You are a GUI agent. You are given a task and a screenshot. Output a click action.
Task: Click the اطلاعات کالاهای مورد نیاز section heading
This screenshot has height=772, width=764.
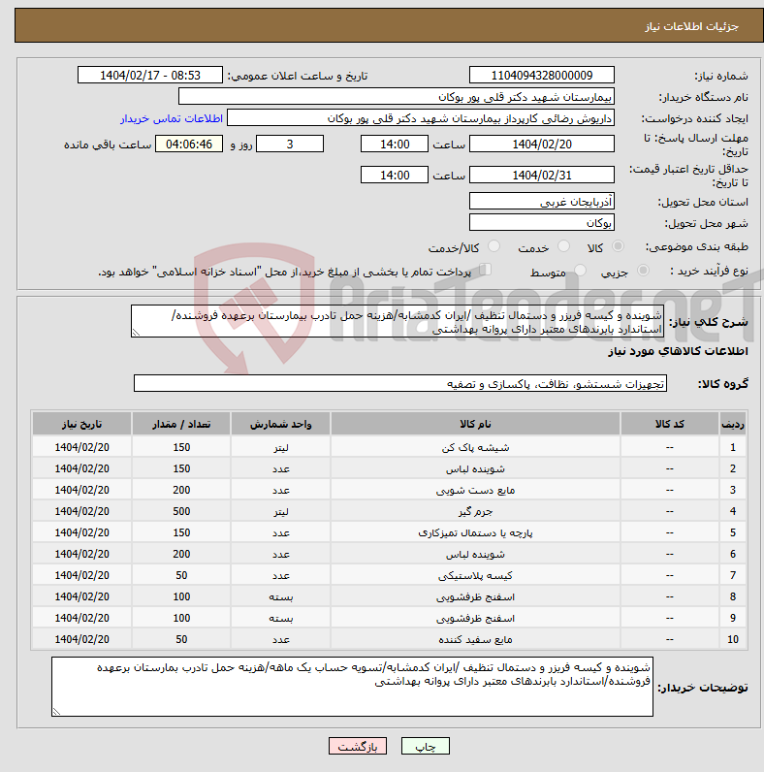(678, 351)
